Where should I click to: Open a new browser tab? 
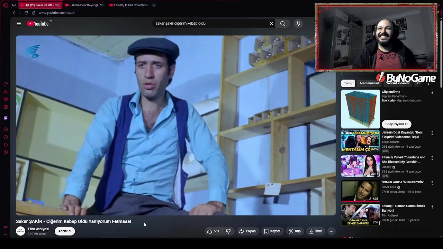tap(154, 5)
